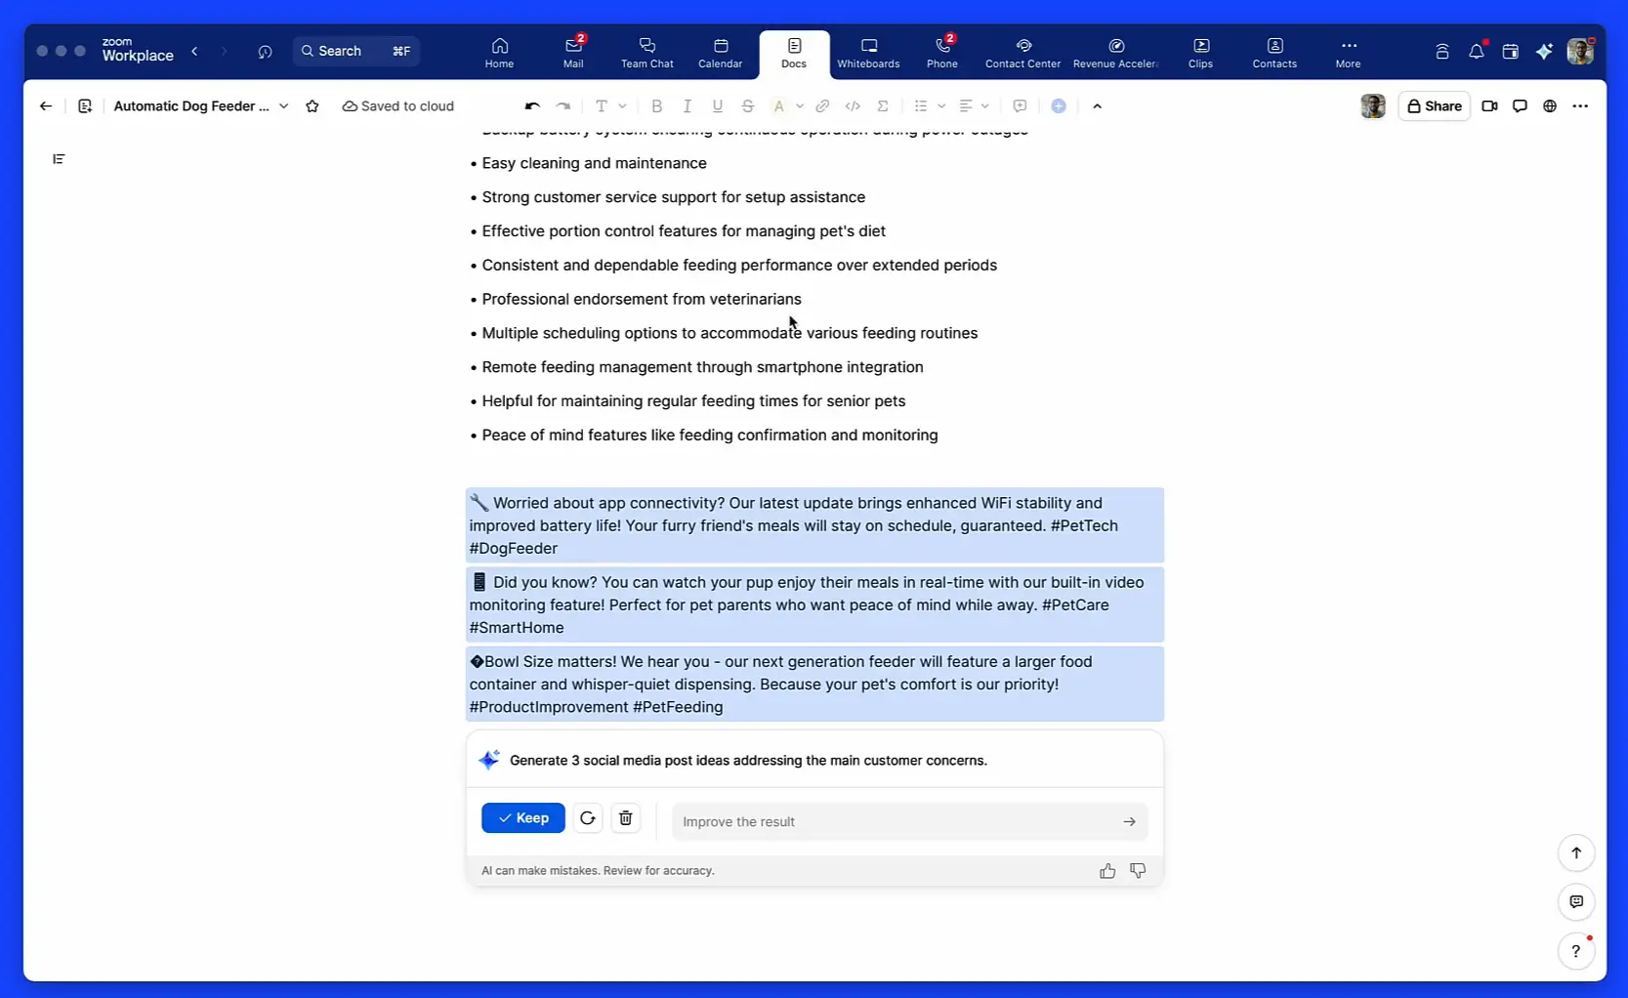Toggle bold formatting

656,106
